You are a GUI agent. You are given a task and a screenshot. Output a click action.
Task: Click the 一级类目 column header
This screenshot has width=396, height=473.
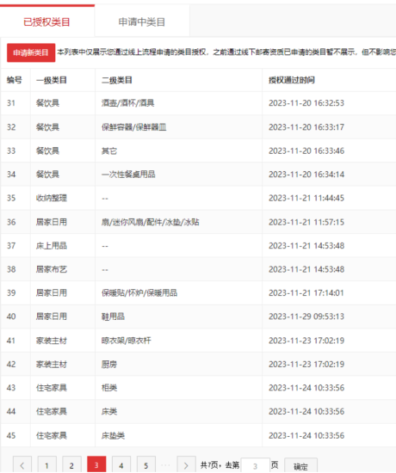pyautogui.click(x=52, y=80)
